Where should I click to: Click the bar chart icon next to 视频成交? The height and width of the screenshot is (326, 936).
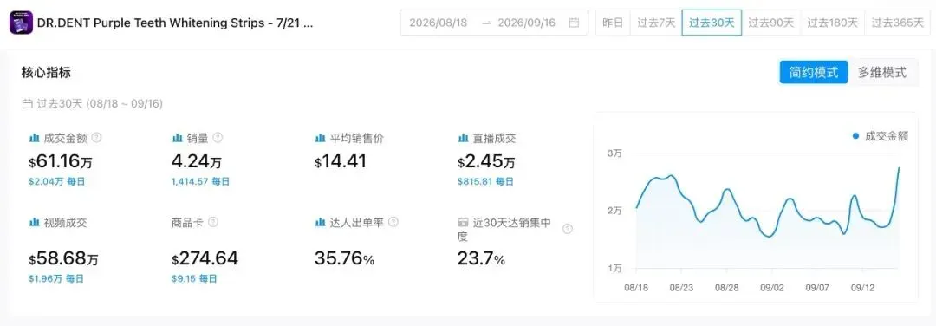tap(34, 222)
